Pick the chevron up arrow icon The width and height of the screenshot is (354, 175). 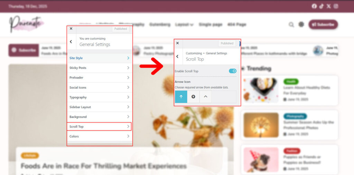[x=206, y=97]
